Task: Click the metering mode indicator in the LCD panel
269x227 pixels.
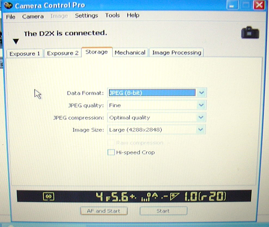Action: coord(48,197)
